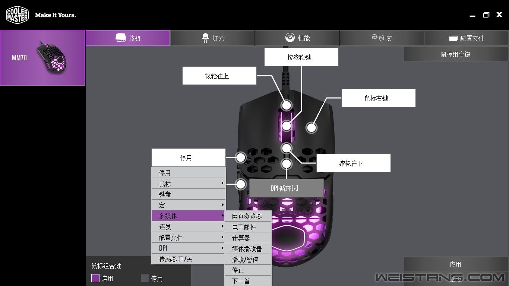
Task: Expand the 宏 submenu in the list
Action: tap(189, 205)
